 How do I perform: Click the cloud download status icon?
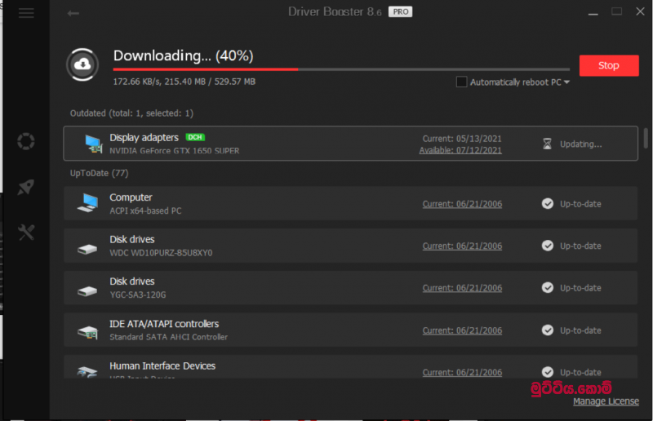(84, 65)
